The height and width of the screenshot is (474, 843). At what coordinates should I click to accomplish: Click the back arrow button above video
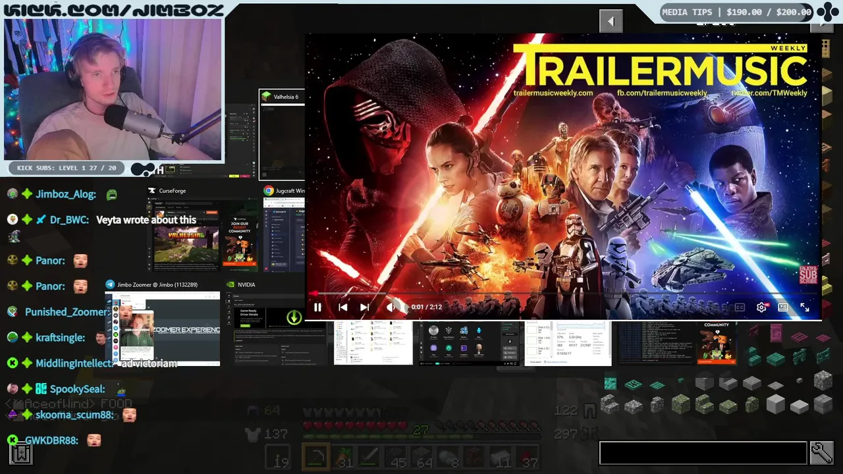pos(611,21)
